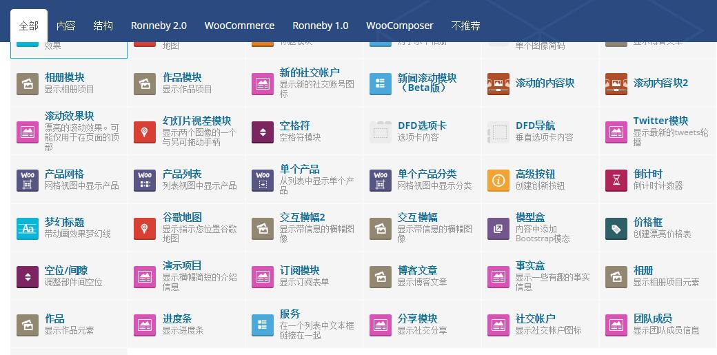Click the 服务 blue list icon
The height and width of the screenshot is (355, 717).
(x=263, y=325)
